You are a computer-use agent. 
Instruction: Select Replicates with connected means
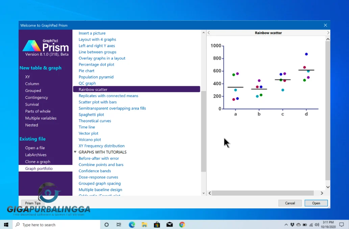point(108,96)
